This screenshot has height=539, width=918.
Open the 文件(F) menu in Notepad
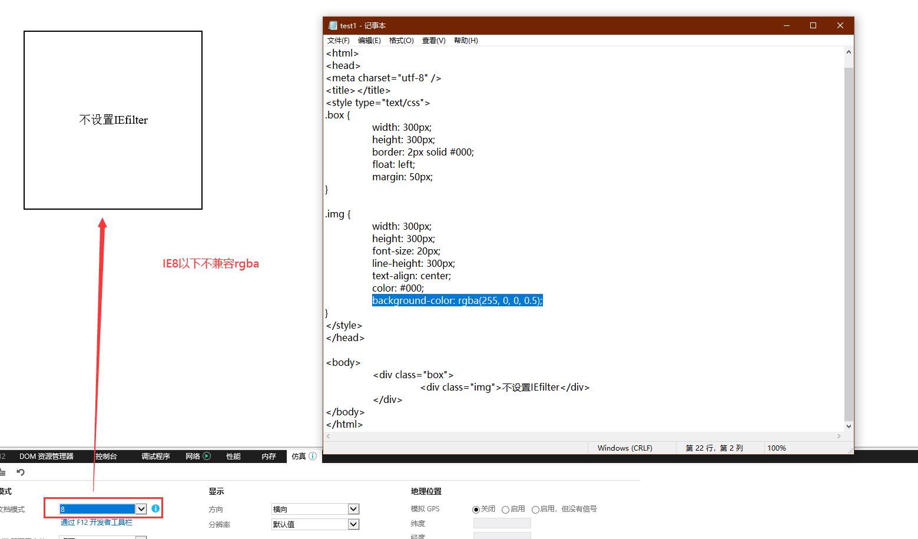coord(338,41)
